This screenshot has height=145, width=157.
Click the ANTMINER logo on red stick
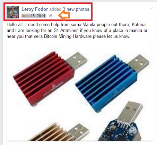click(53, 89)
